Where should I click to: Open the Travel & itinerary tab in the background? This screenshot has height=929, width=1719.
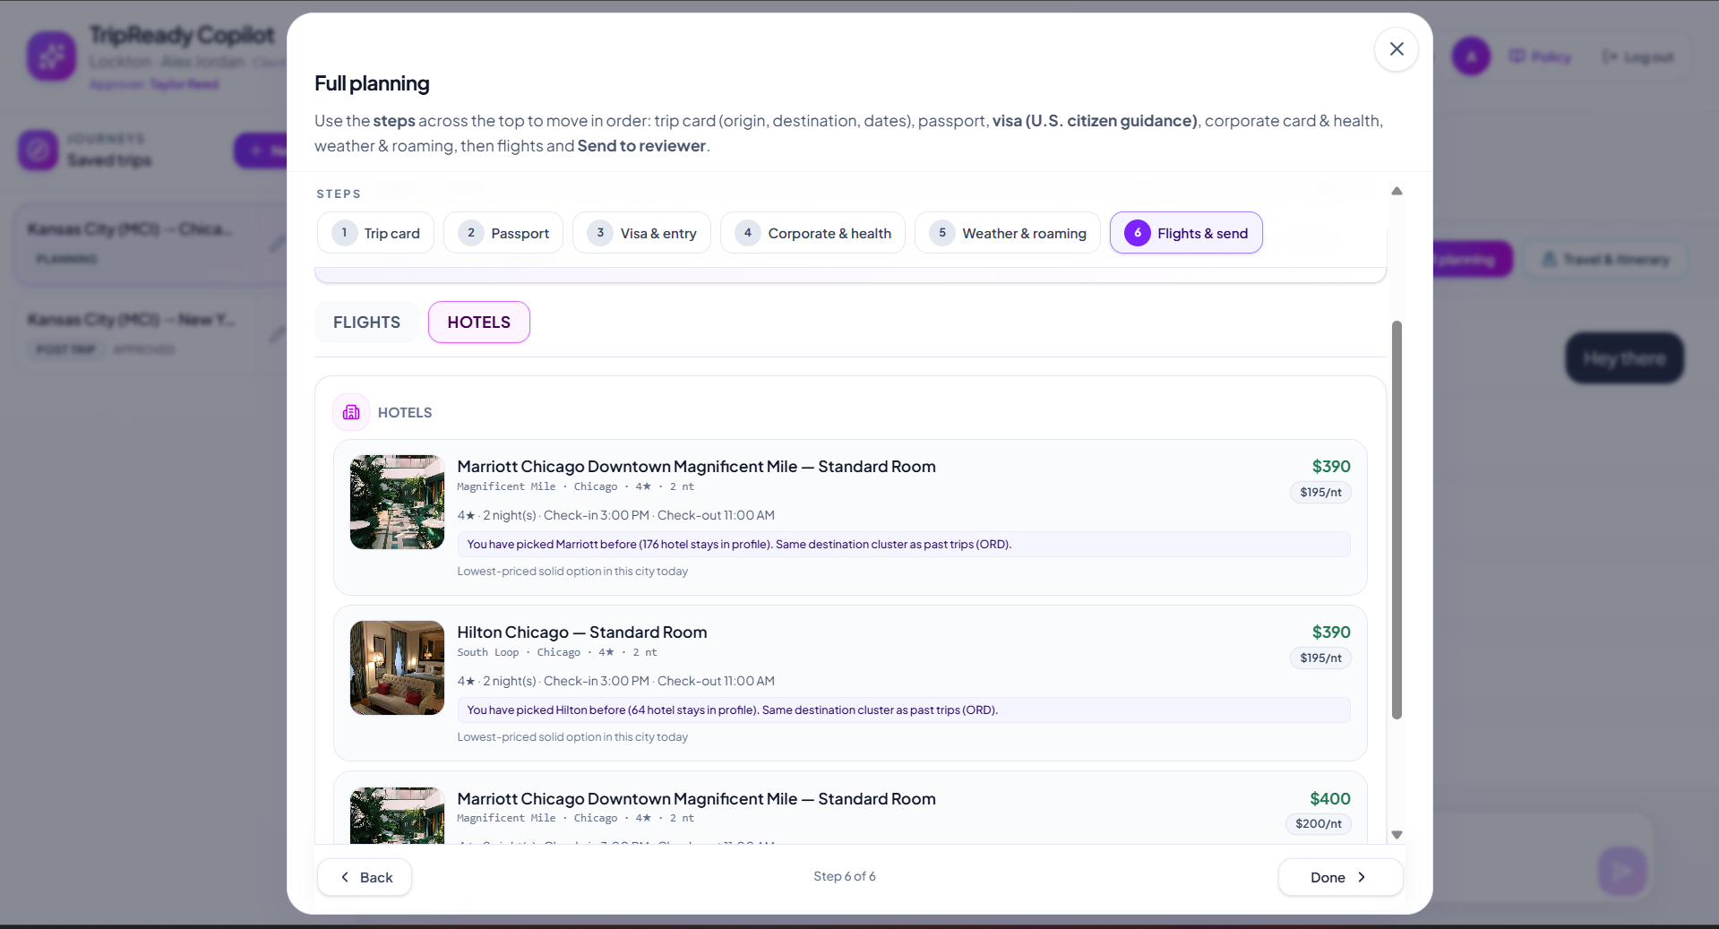pyautogui.click(x=1606, y=260)
